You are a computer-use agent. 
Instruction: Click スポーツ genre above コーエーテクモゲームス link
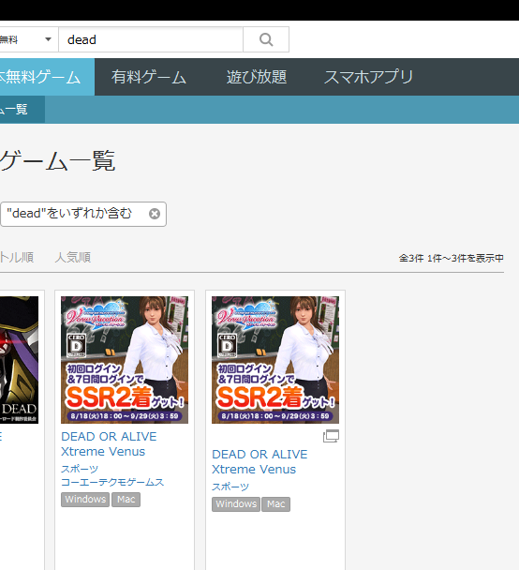(80, 469)
